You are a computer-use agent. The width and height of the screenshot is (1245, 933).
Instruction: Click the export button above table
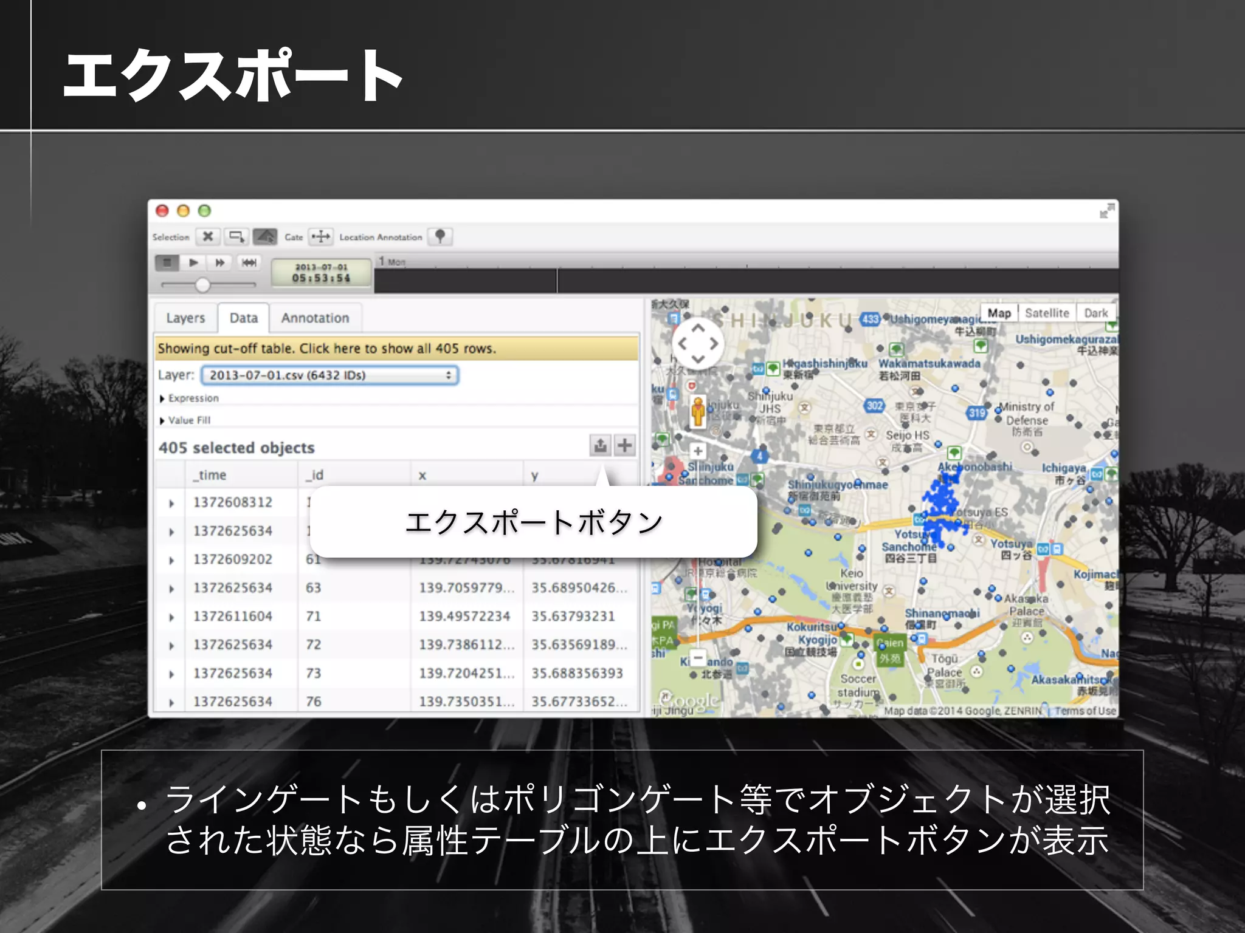pos(600,445)
